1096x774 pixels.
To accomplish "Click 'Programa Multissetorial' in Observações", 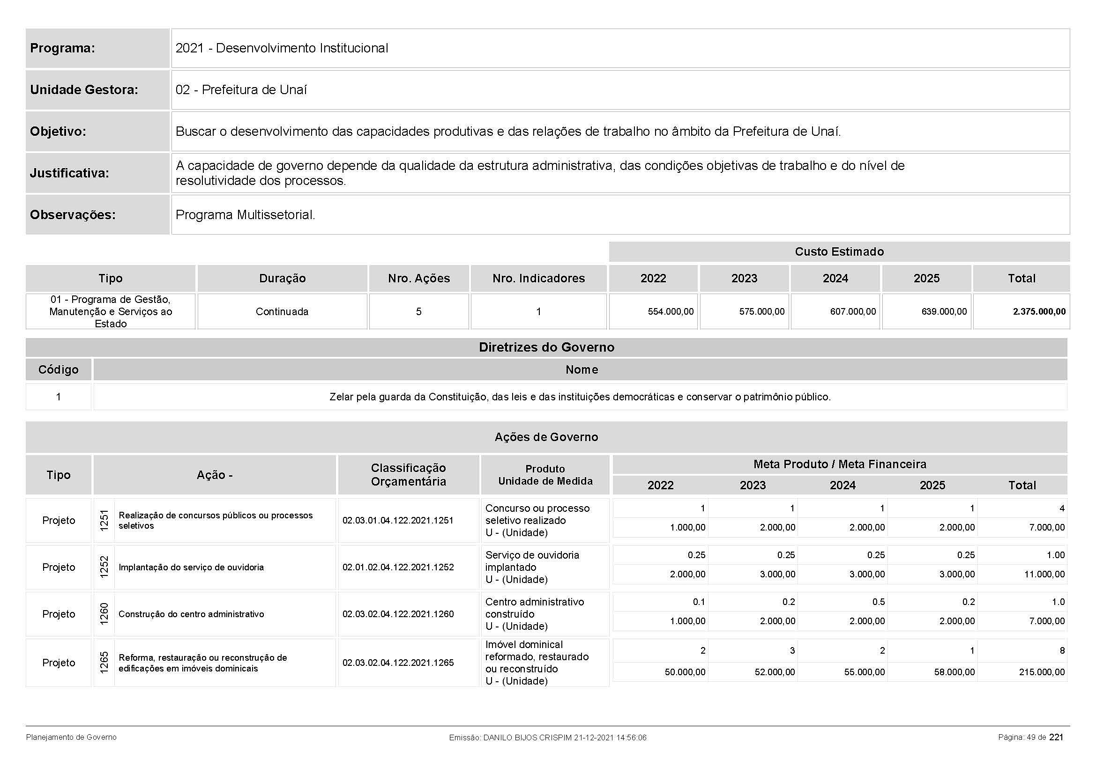I will click(246, 215).
